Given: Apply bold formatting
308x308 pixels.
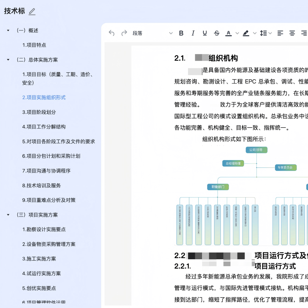Looking at the screenshot, I should point(181,33).
